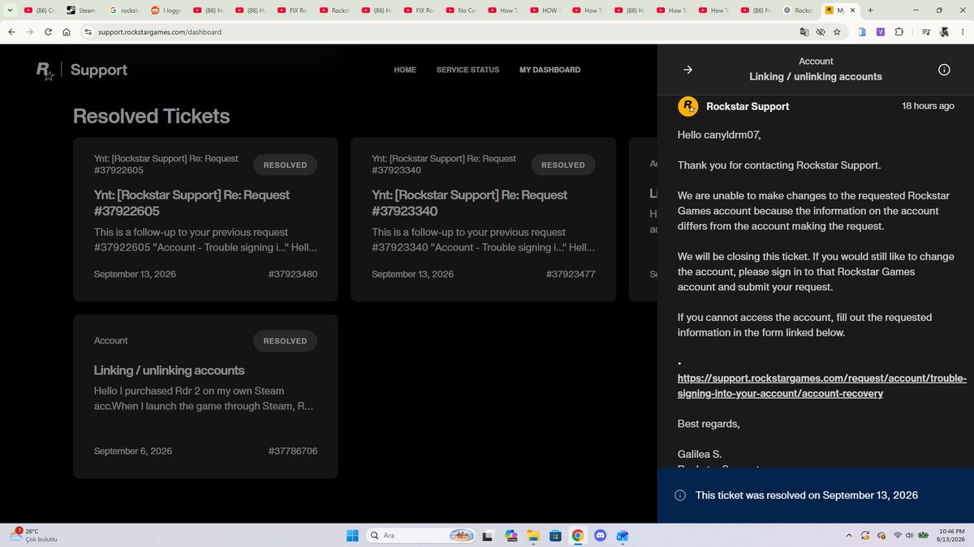
Task: Open the SERVICE STATUS nav item
Action: 468,71
